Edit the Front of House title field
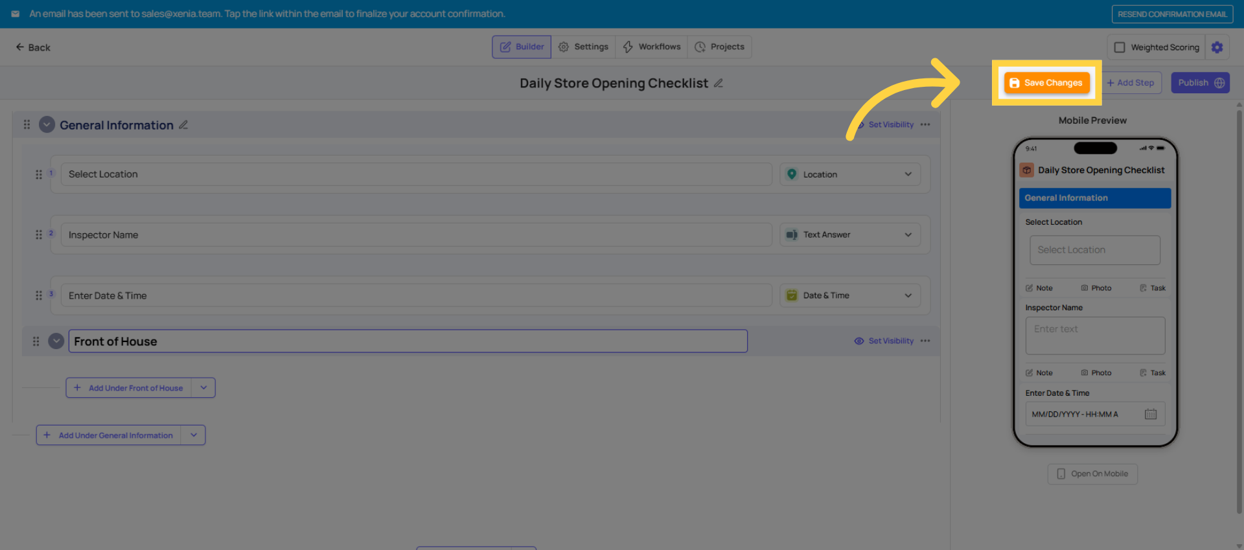Screen dimensions: 1244x550 [x=408, y=341]
